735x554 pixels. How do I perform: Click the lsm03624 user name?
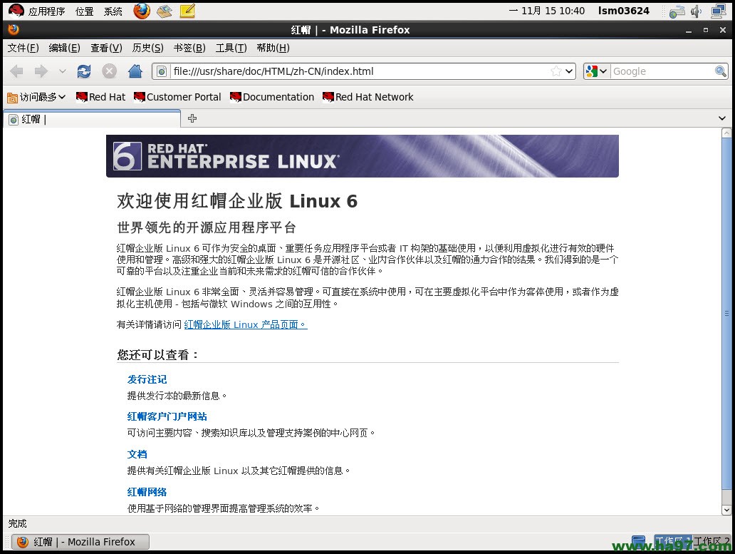click(x=623, y=11)
